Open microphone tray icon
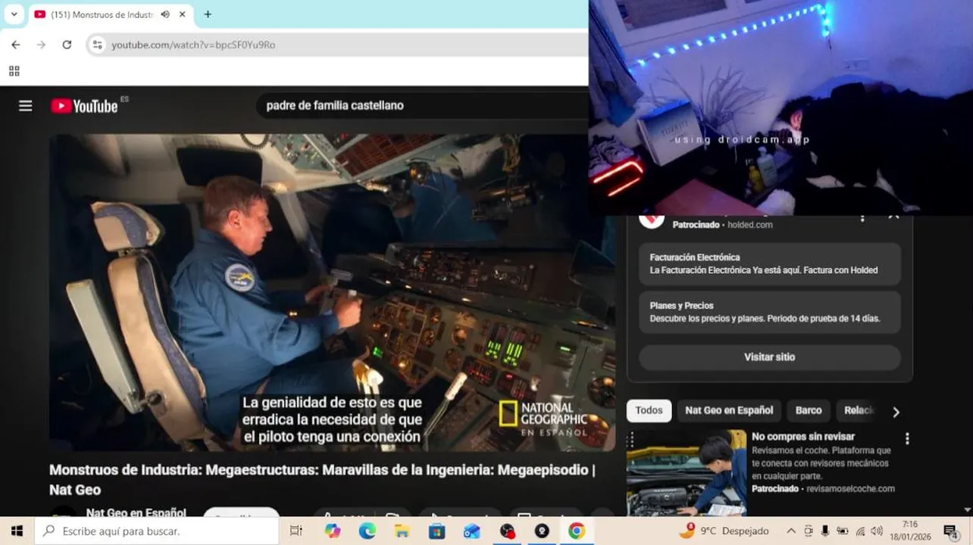This screenshot has height=545, width=973. (x=825, y=531)
